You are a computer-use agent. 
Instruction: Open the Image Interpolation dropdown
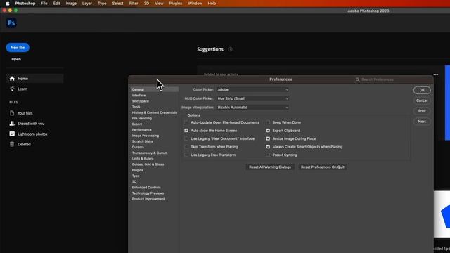tap(252, 108)
